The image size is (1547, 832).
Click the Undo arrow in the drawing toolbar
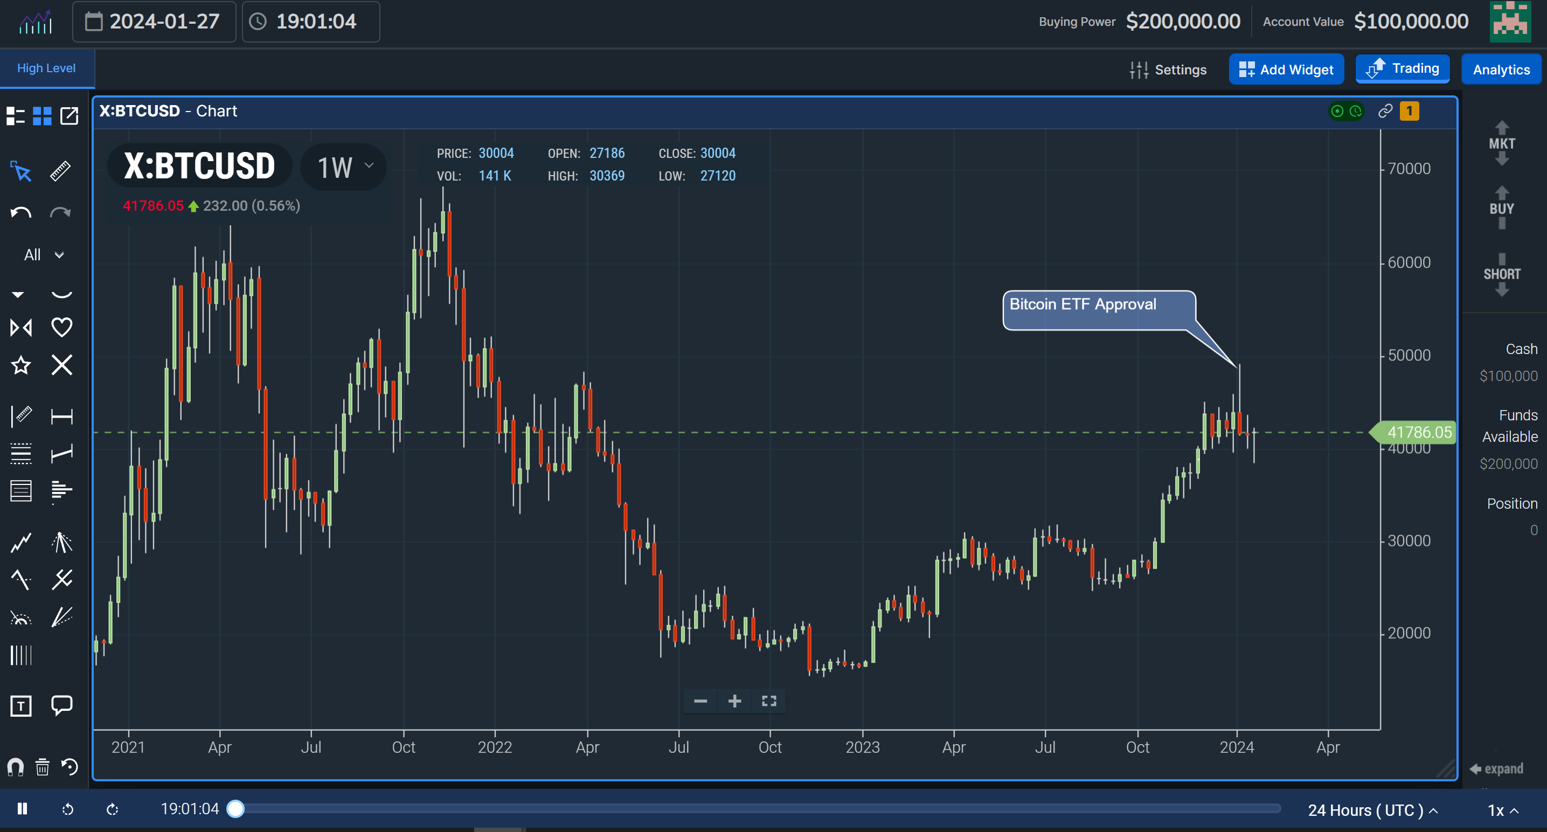(20, 212)
